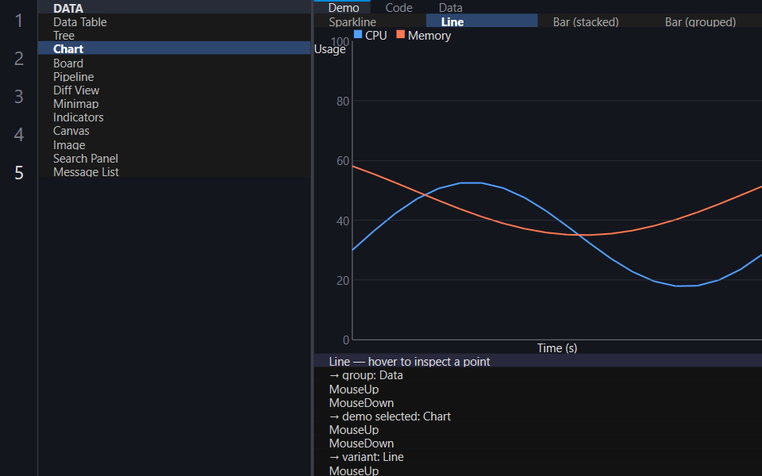762x476 pixels.
Task: Open the Image demo
Action: click(x=174, y=144)
